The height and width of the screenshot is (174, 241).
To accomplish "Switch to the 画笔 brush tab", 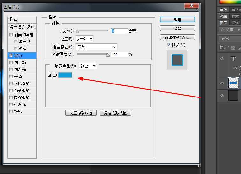I will pyautogui.click(x=223, y=10).
